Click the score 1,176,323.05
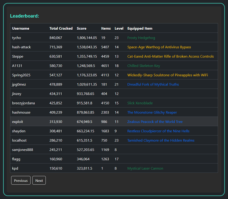 point(87,75)
